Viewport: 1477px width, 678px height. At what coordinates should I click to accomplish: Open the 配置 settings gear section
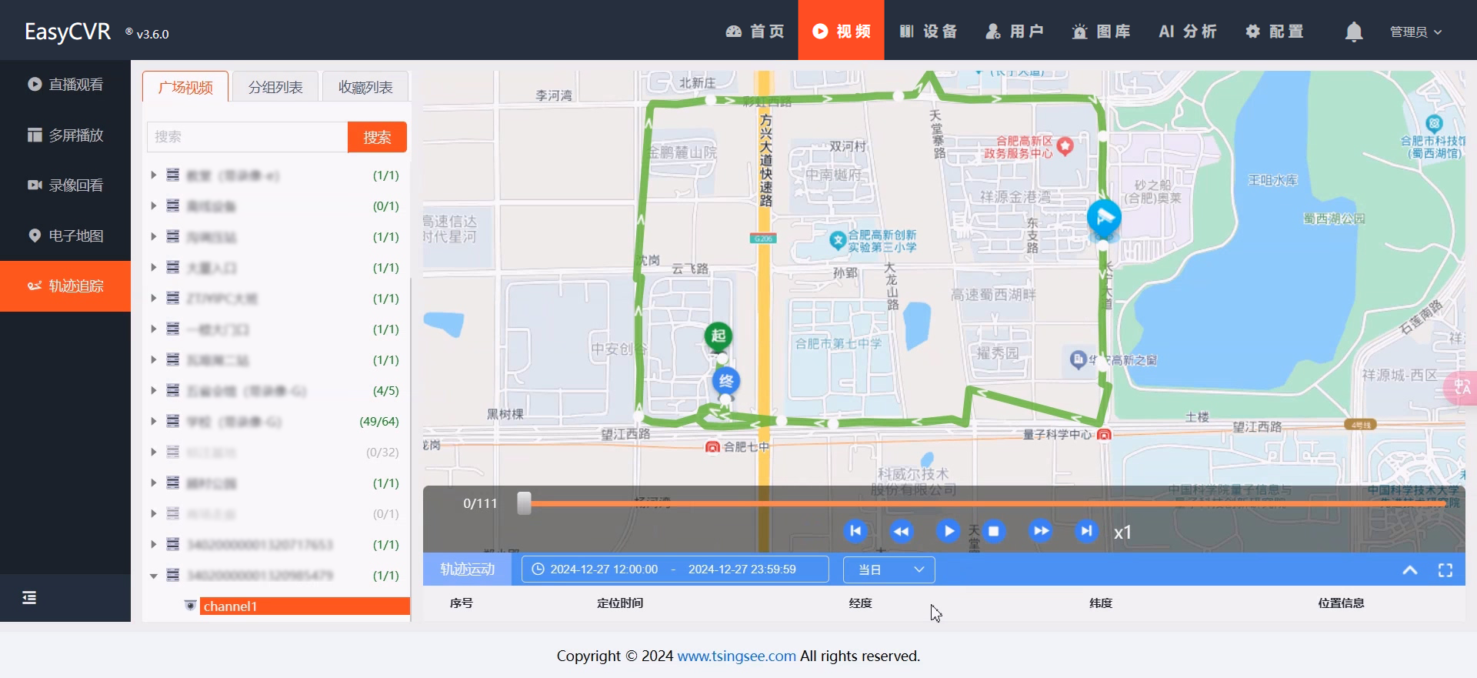[1275, 32]
